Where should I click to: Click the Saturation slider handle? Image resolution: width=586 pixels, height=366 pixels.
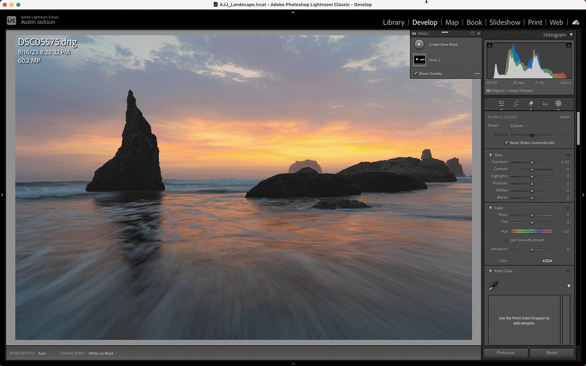[x=532, y=250]
